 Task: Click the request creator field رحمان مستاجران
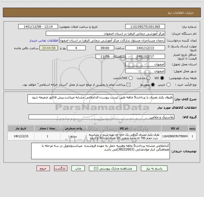(112, 40)
